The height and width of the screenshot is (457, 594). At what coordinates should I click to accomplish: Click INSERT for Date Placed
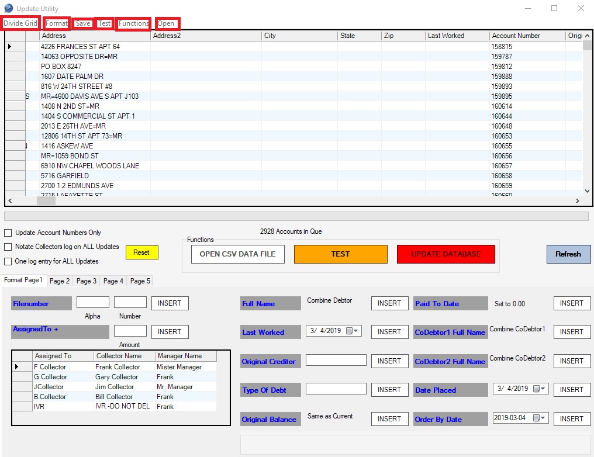click(572, 390)
